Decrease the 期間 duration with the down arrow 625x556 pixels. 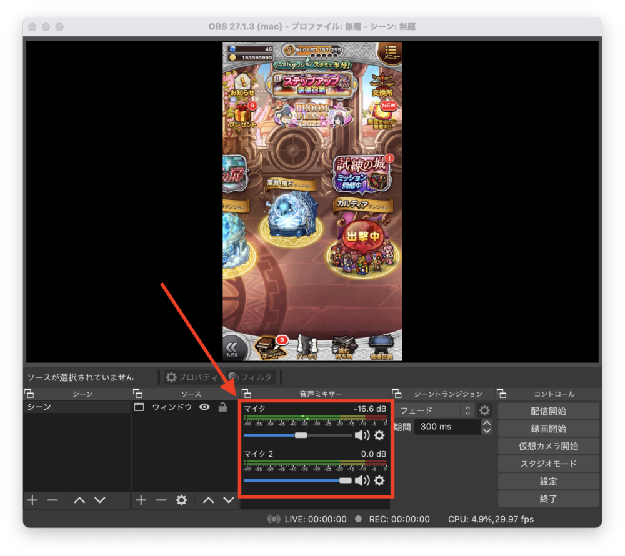point(487,430)
